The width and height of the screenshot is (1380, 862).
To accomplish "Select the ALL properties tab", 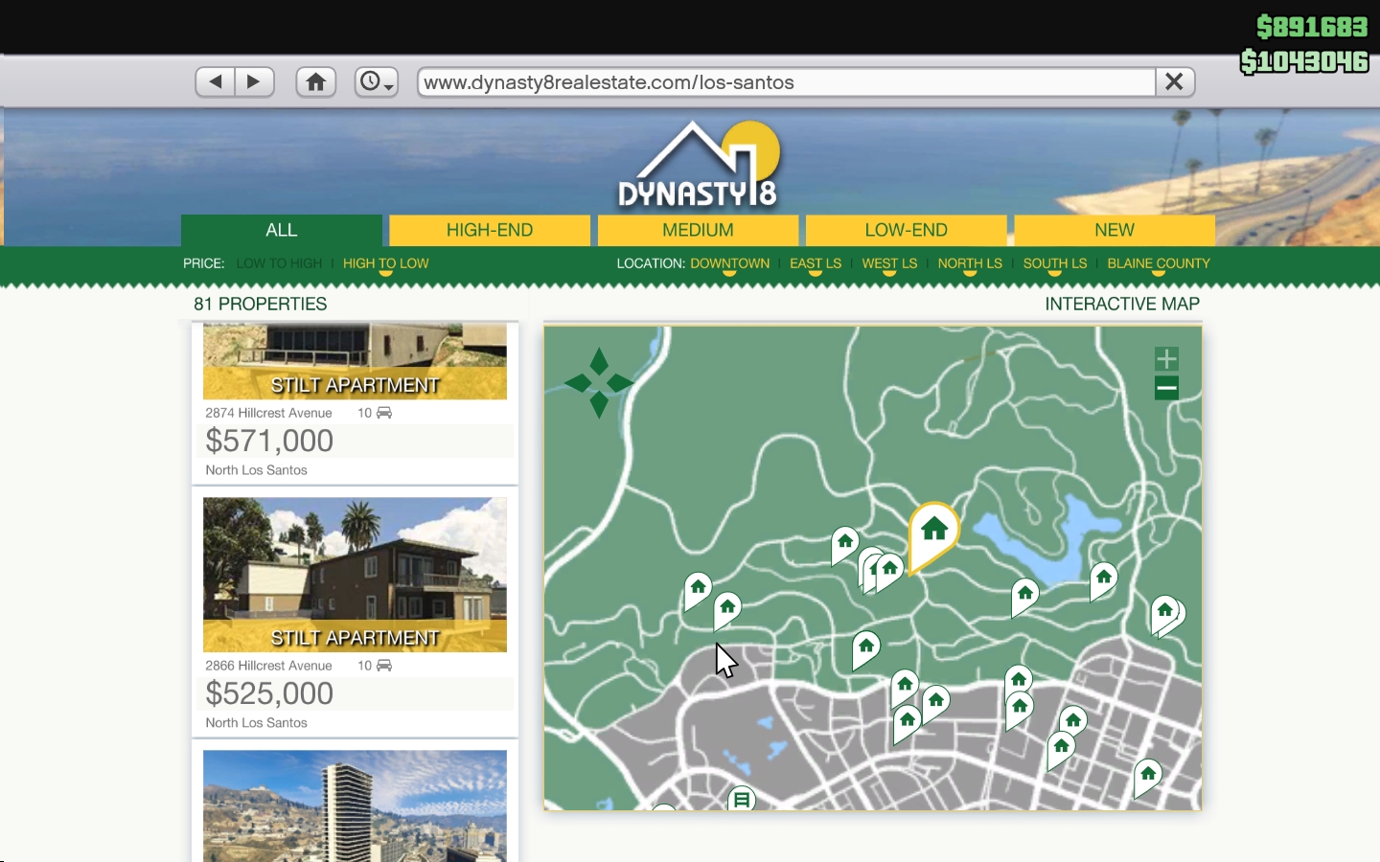I will (x=282, y=230).
